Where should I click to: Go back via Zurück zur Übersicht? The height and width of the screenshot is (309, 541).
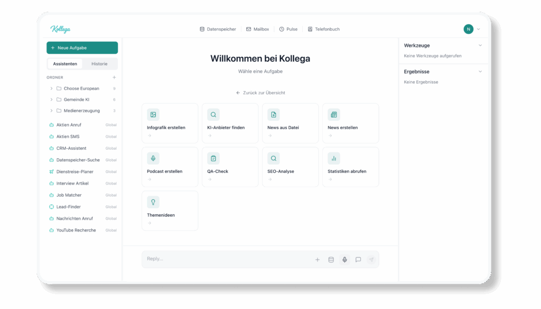coord(260,93)
